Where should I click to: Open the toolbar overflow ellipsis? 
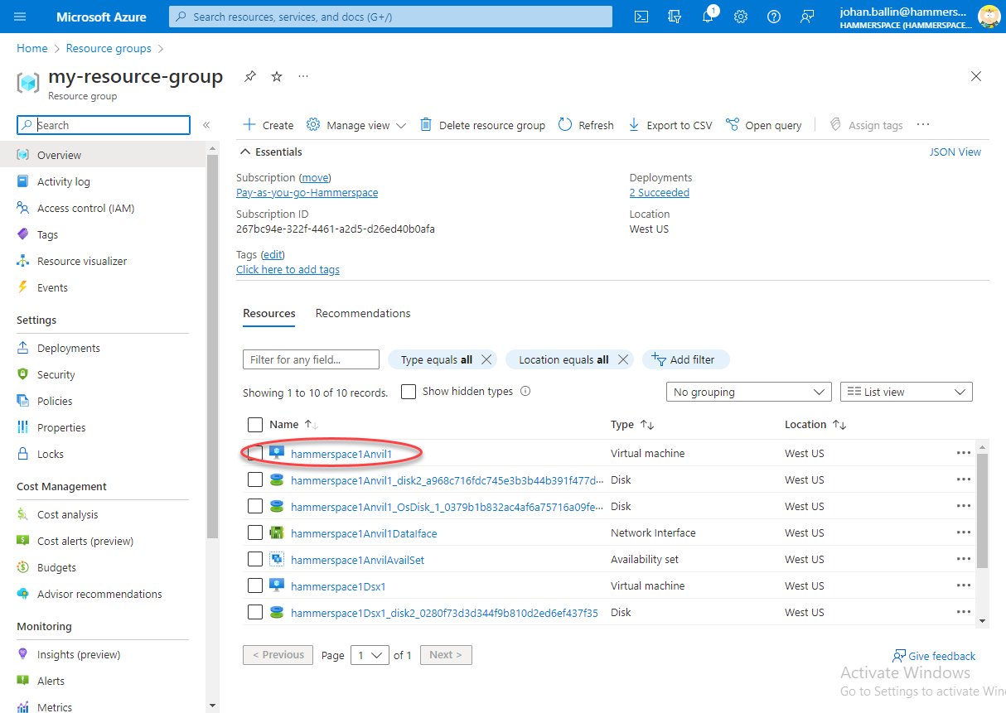[923, 125]
